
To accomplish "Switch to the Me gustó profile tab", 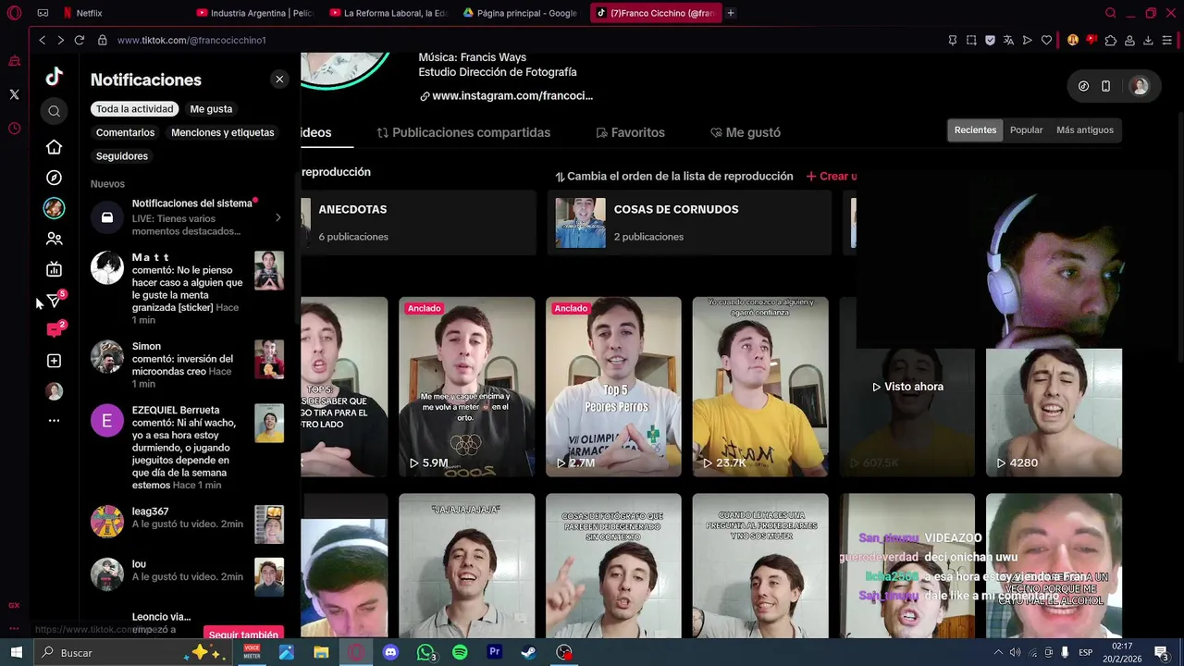I will (746, 132).
